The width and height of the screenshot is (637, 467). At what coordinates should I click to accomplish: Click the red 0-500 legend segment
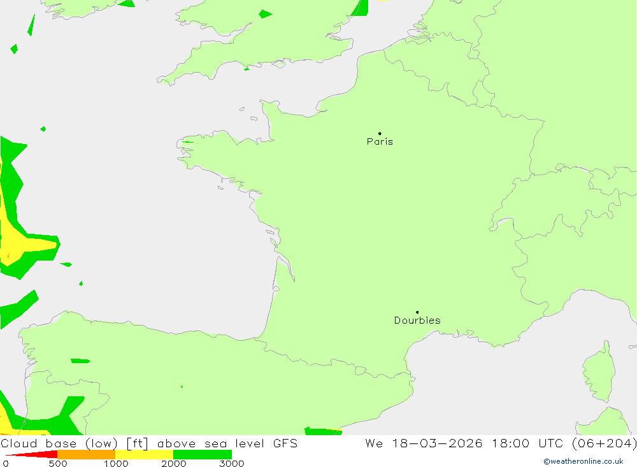[x=32, y=454]
